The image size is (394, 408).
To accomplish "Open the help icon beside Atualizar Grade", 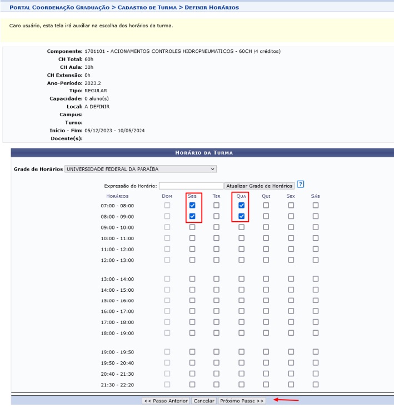I will 301,185.
